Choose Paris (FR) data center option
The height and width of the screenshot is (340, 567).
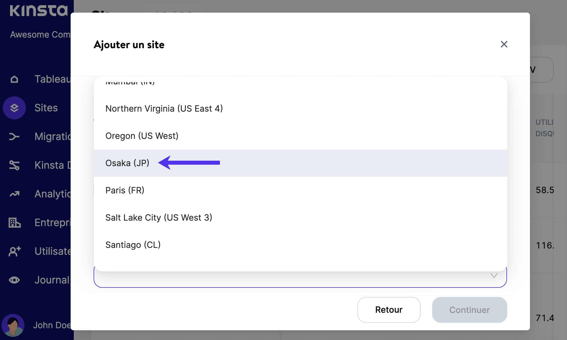pos(125,190)
